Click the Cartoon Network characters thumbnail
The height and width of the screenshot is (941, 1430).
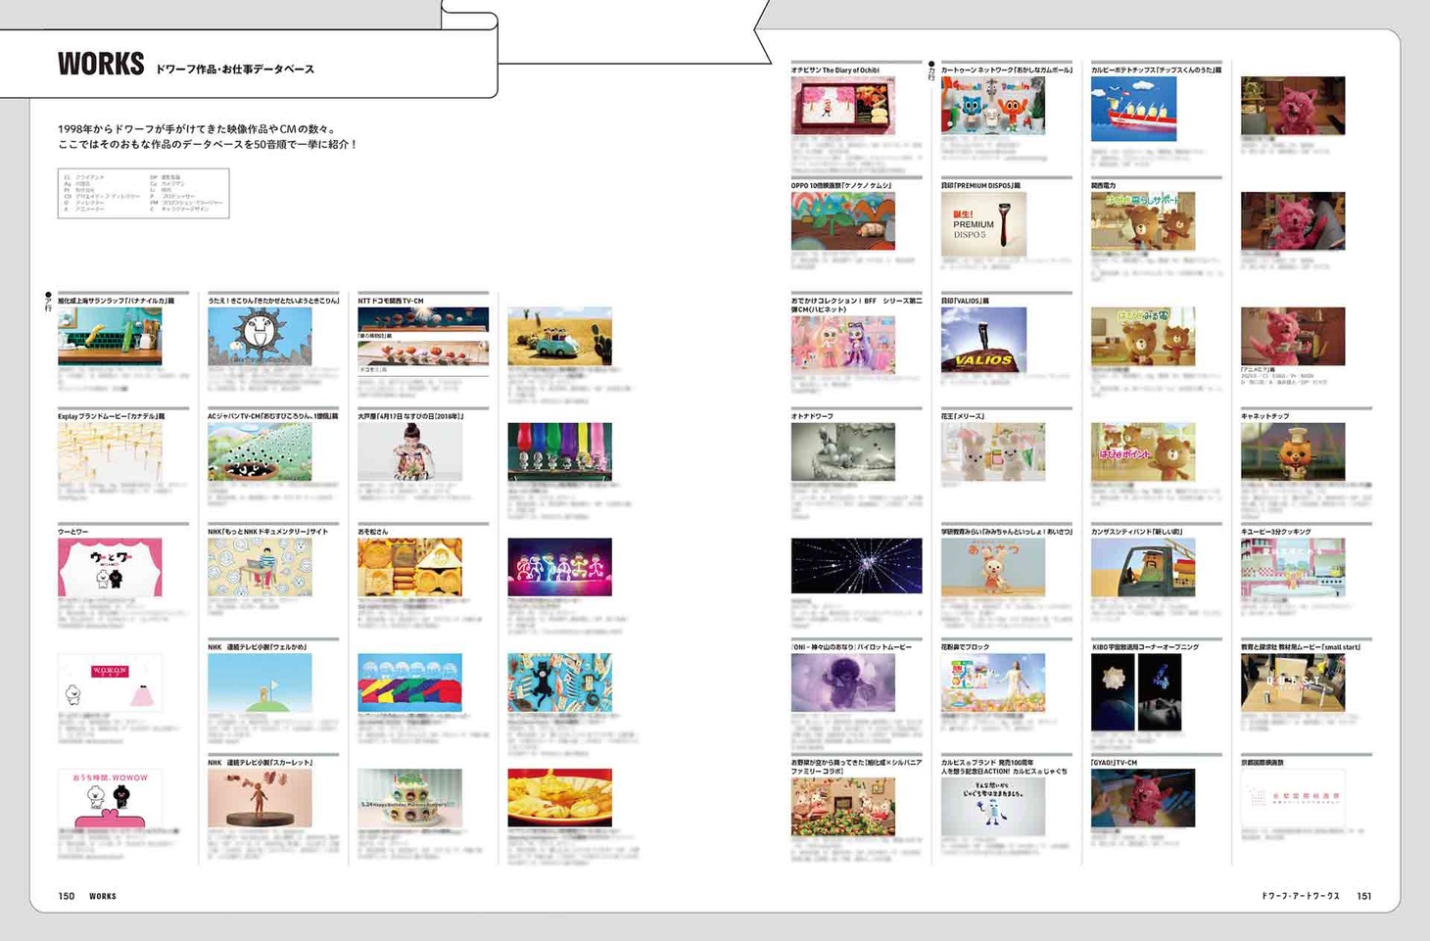992,106
